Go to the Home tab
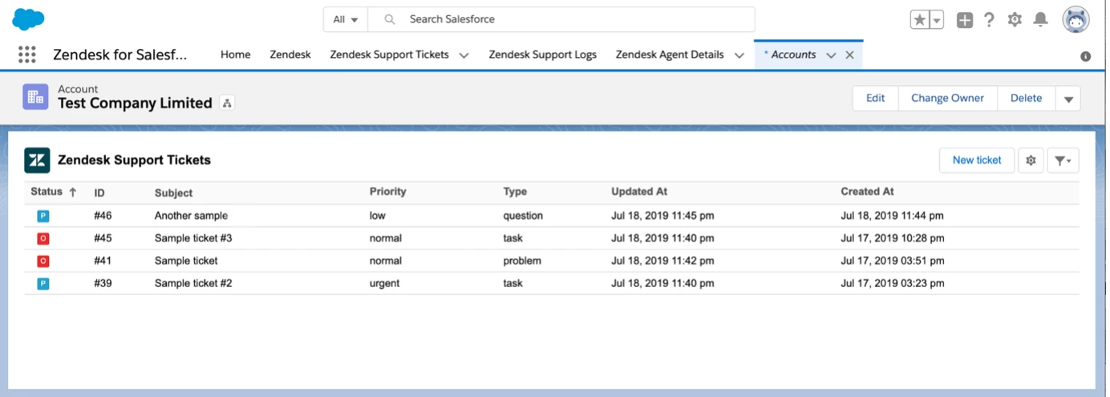The image size is (1110, 397). (x=236, y=55)
